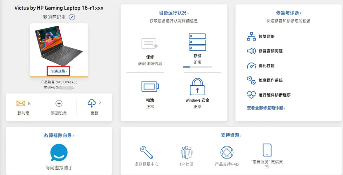The height and width of the screenshot is (175, 343).
Task: Click the pencil edit icon beside 我的笔记本
Action: click(72, 17)
